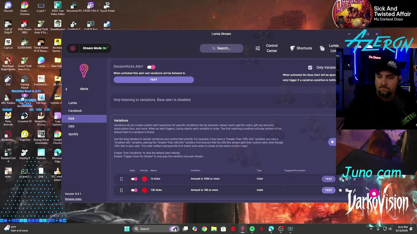Click the Lumia Stream search field
The image size is (417, 234).
tap(221, 48)
